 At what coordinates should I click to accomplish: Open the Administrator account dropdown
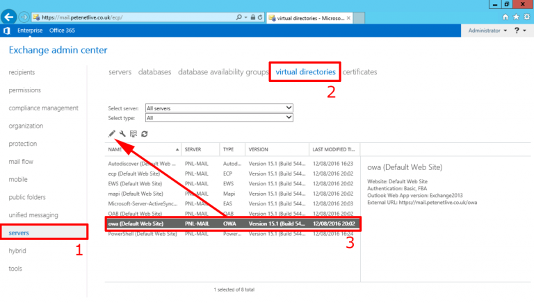coord(487,31)
